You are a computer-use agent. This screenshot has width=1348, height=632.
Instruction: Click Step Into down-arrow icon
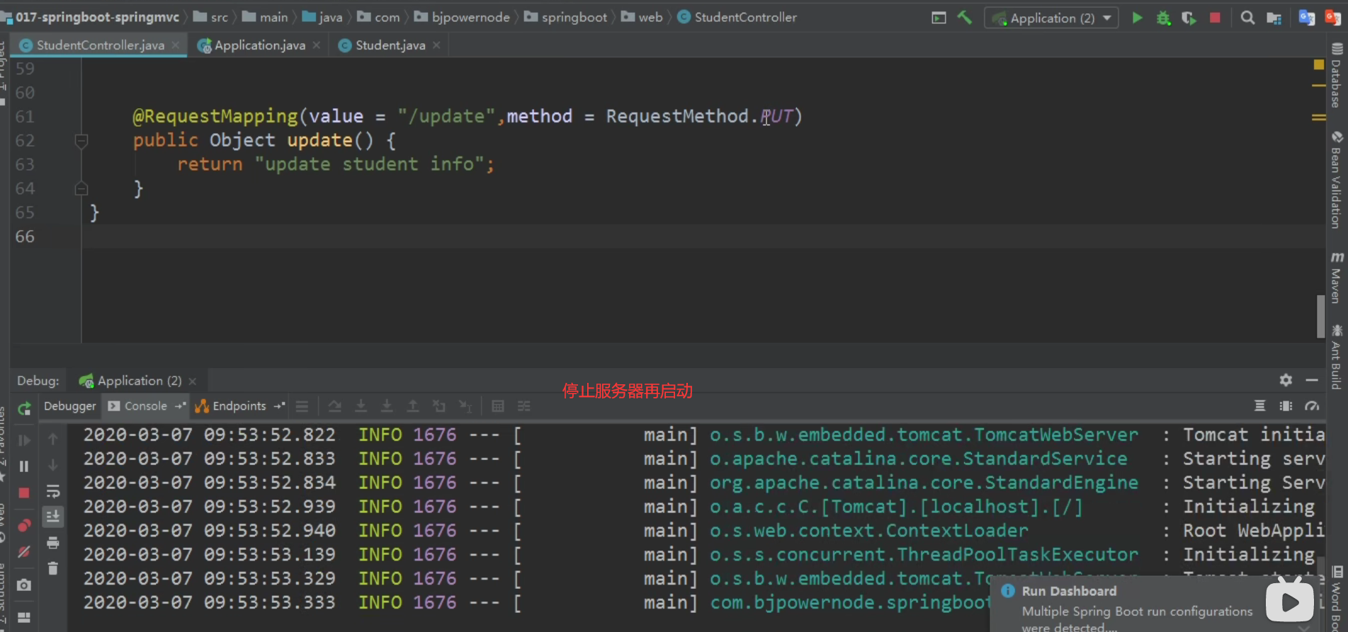[x=361, y=406]
